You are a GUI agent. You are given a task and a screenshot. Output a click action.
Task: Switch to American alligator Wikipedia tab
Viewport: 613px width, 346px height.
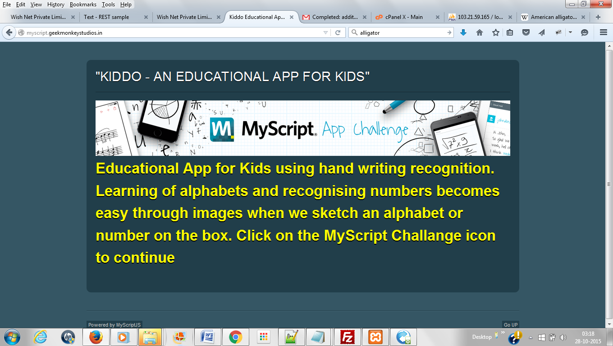[554, 17]
